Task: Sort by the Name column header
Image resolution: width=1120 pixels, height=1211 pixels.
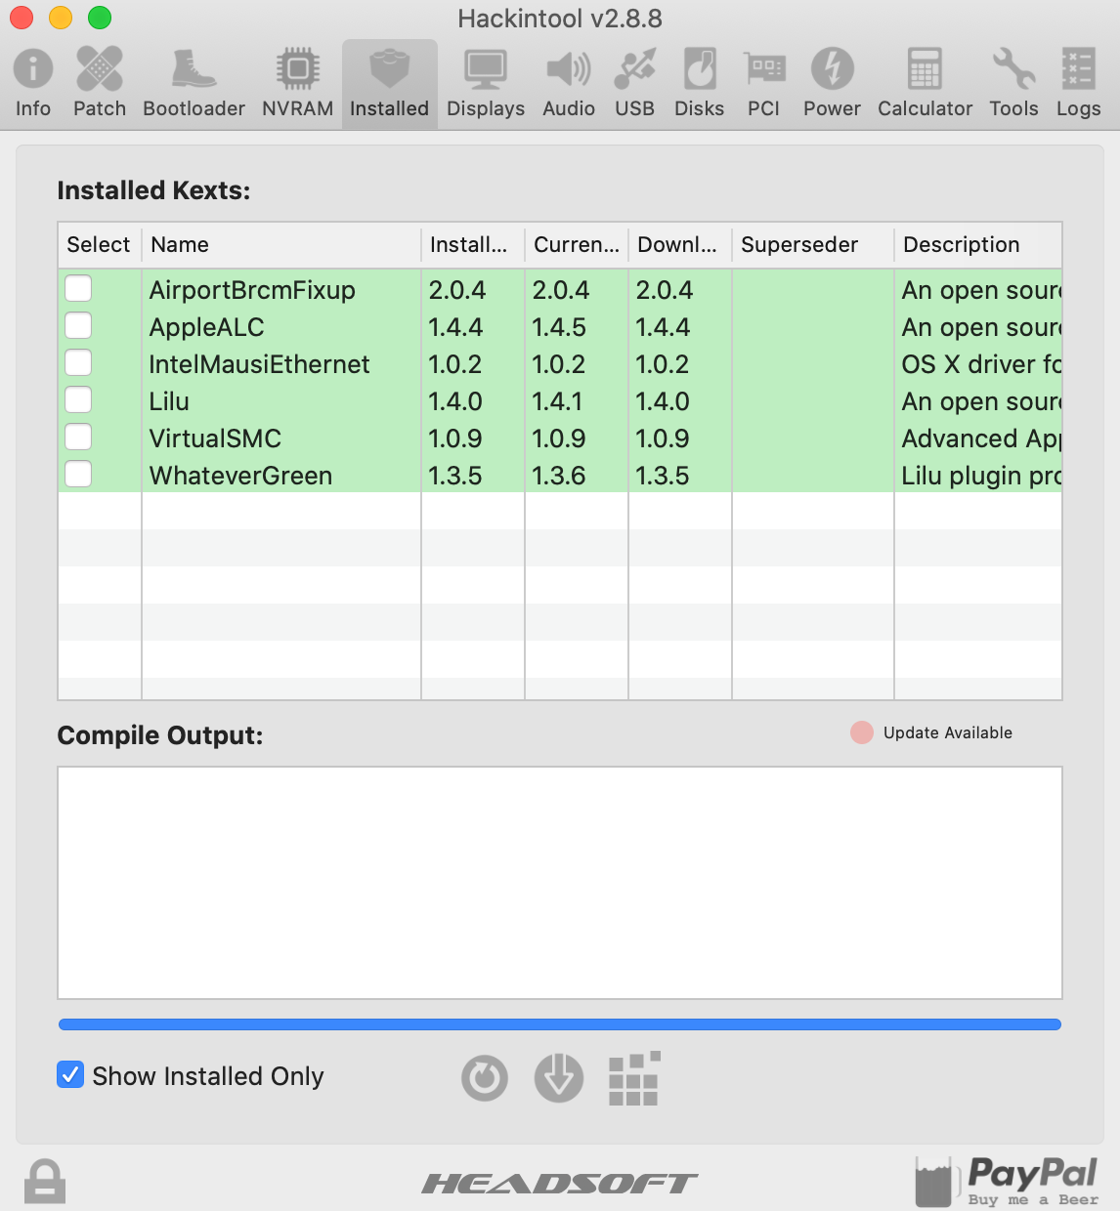Action: [281, 244]
